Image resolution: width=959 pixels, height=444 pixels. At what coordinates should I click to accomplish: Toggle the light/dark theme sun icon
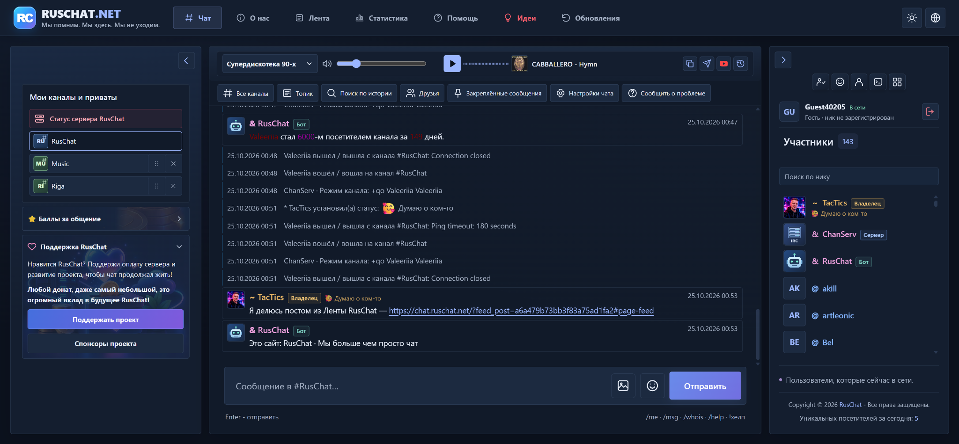[x=911, y=18]
